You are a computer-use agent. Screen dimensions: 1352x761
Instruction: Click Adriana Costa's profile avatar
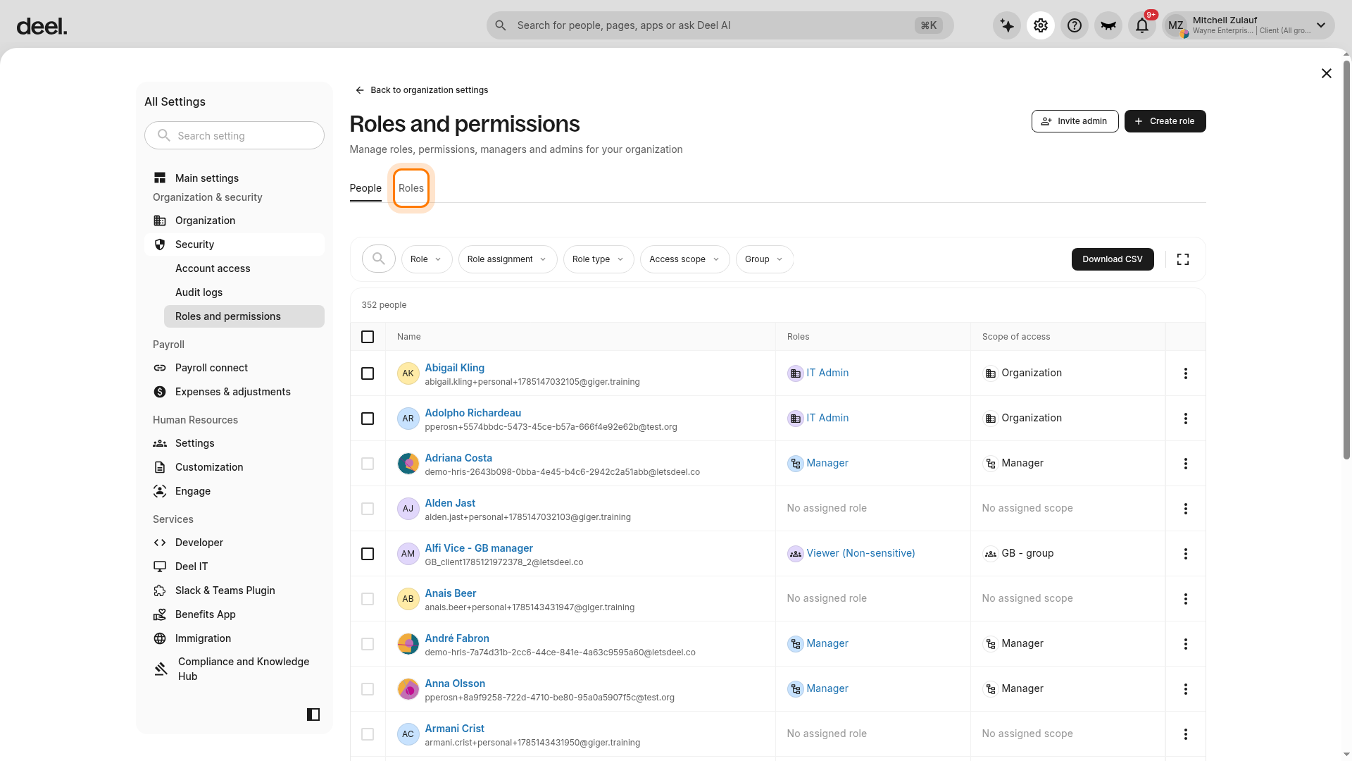[x=408, y=464]
